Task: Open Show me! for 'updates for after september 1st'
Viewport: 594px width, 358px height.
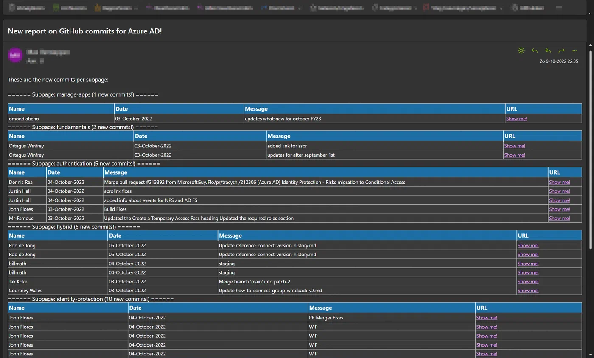Action: point(515,155)
